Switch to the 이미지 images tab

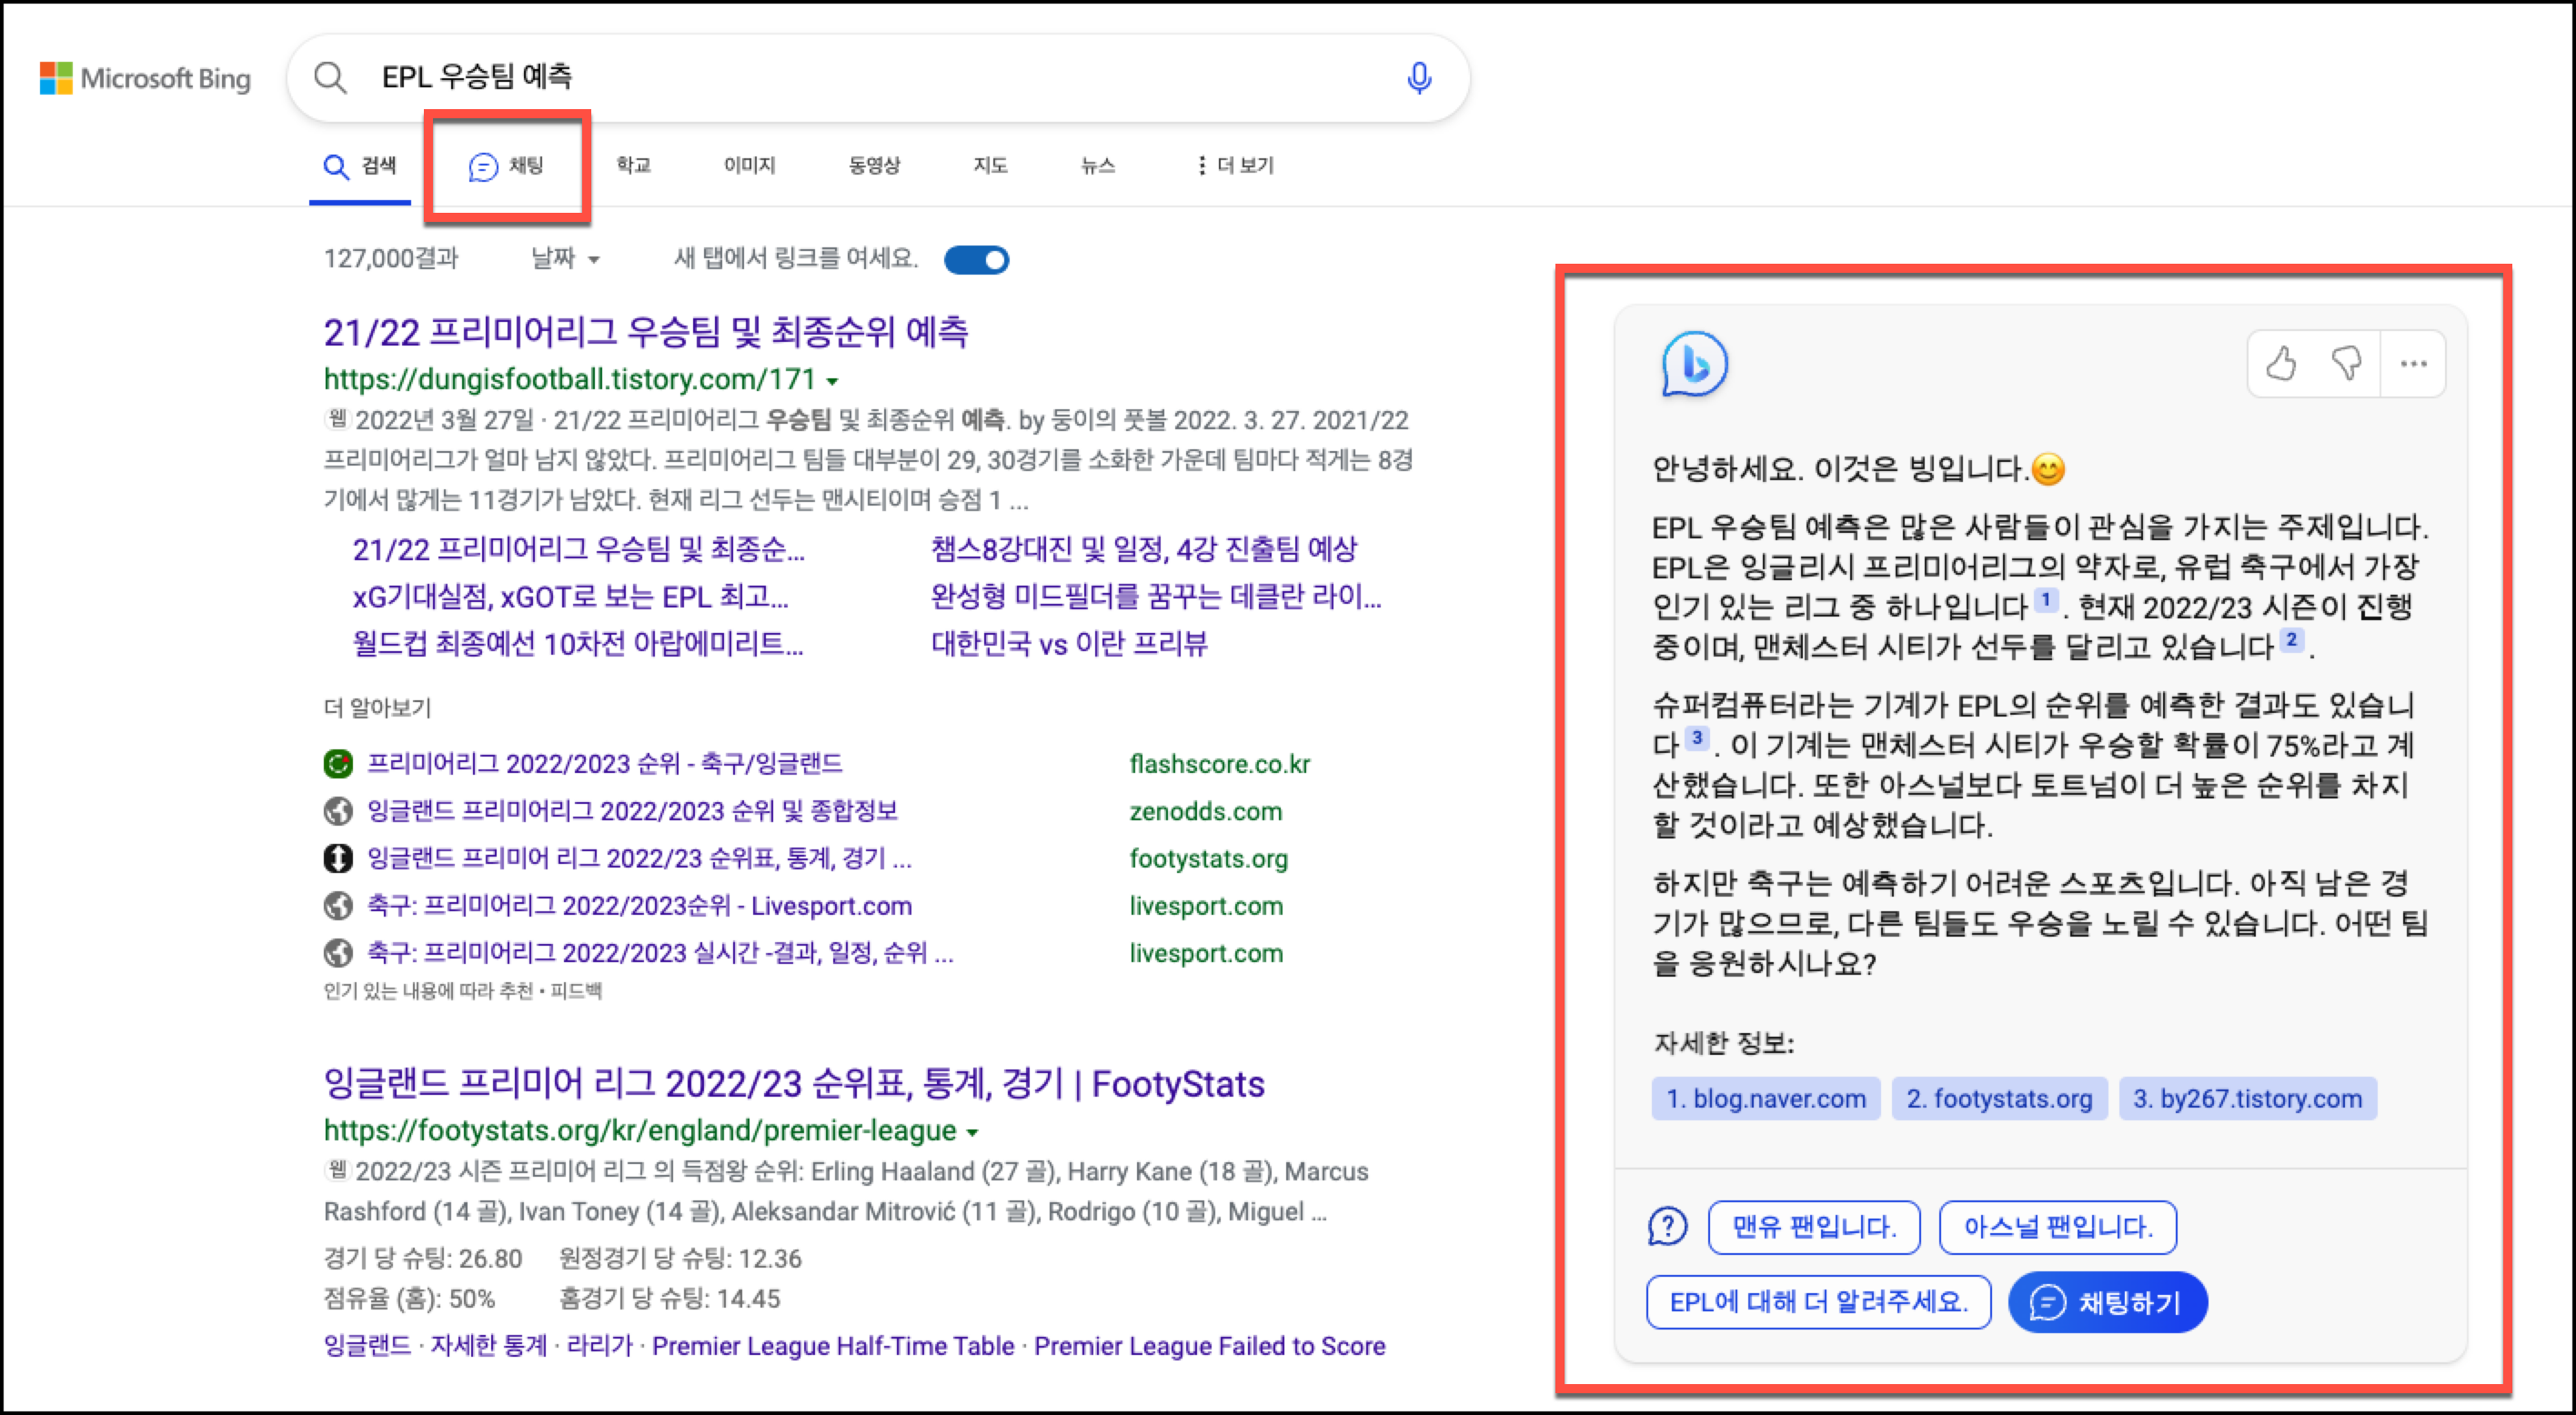(749, 165)
